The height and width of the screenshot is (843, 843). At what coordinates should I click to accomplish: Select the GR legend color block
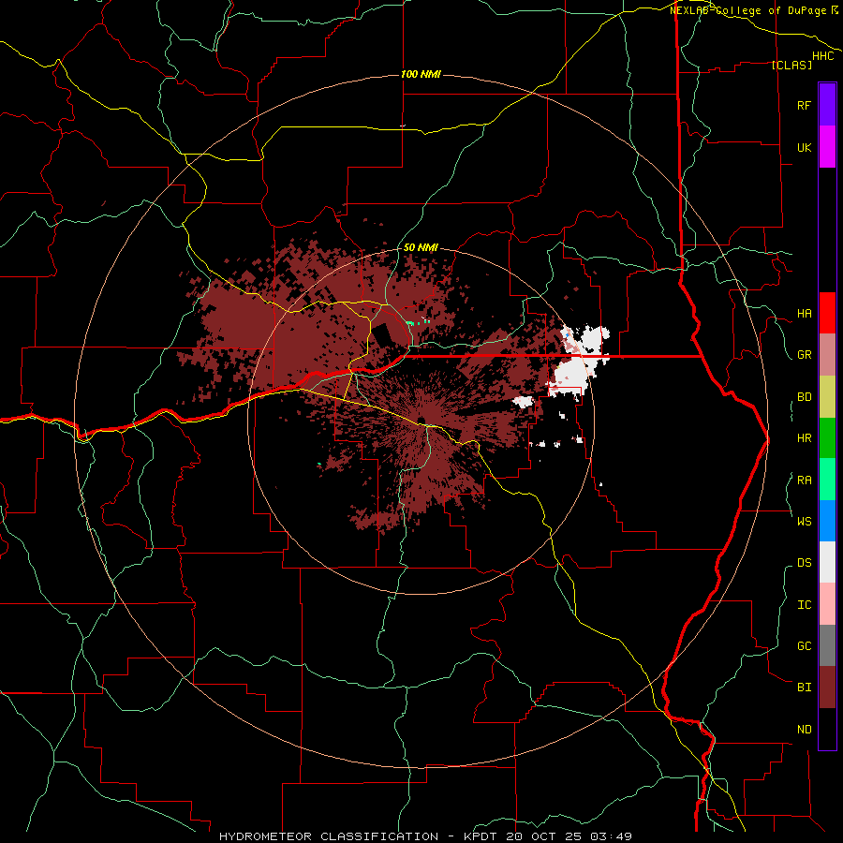[x=827, y=355]
